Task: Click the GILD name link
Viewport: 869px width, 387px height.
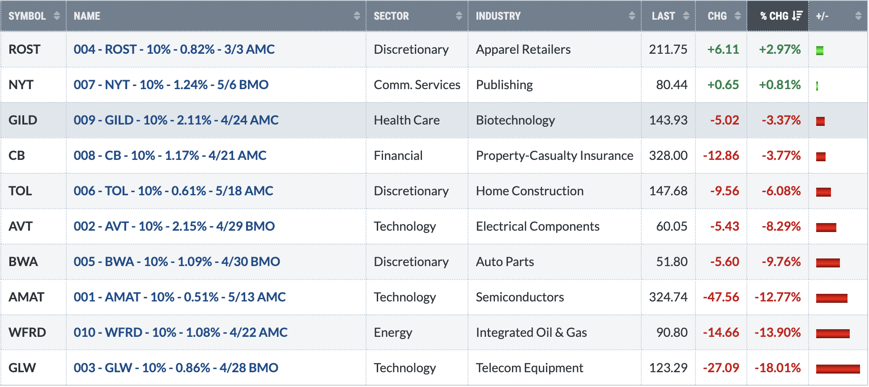Action: [x=176, y=120]
